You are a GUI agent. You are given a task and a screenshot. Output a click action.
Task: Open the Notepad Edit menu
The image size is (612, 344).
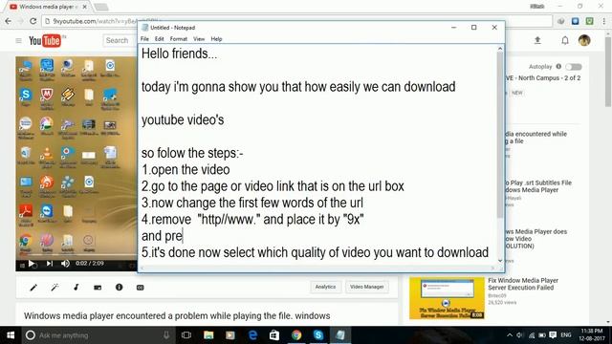(x=160, y=39)
